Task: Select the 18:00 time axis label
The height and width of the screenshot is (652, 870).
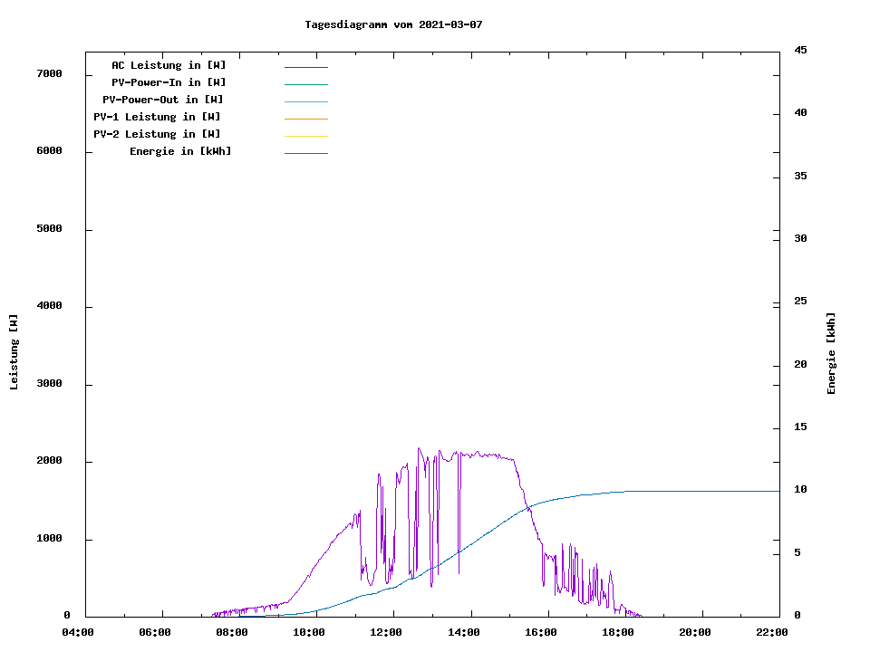Action: (x=618, y=632)
